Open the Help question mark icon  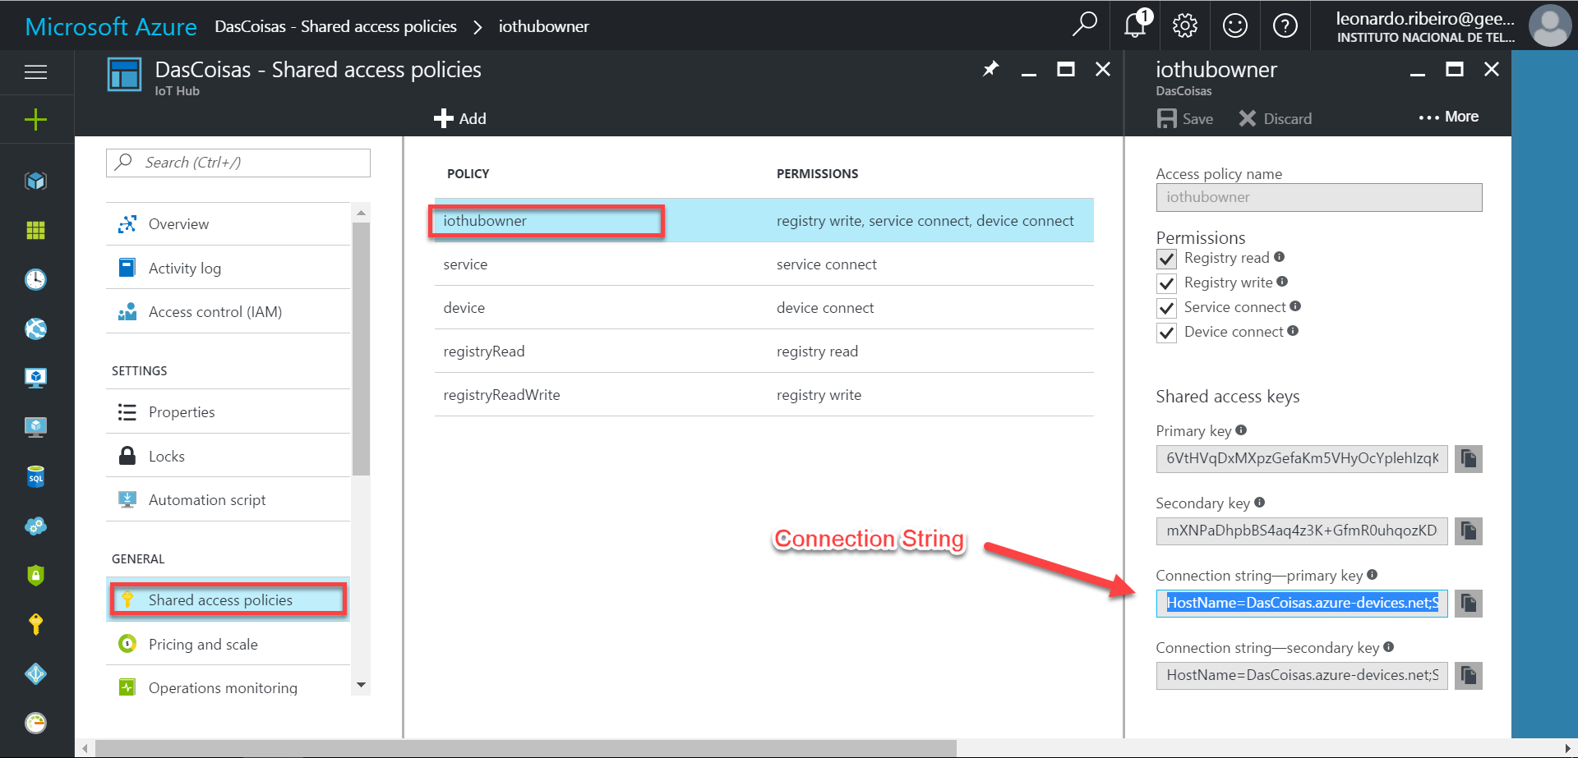[1285, 25]
